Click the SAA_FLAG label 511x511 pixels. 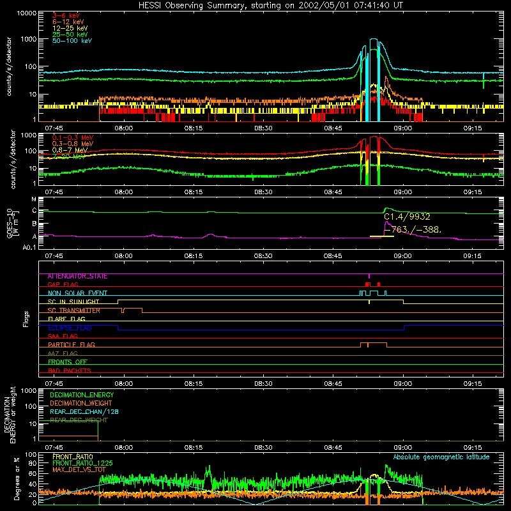(63, 336)
